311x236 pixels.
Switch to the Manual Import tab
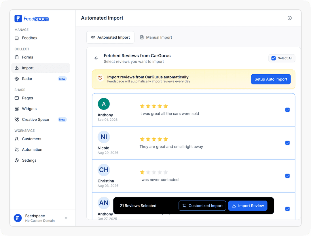pyautogui.click(x=156, y=37)
